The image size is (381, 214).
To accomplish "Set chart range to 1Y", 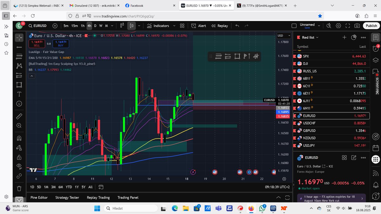I will coord(77,187).
